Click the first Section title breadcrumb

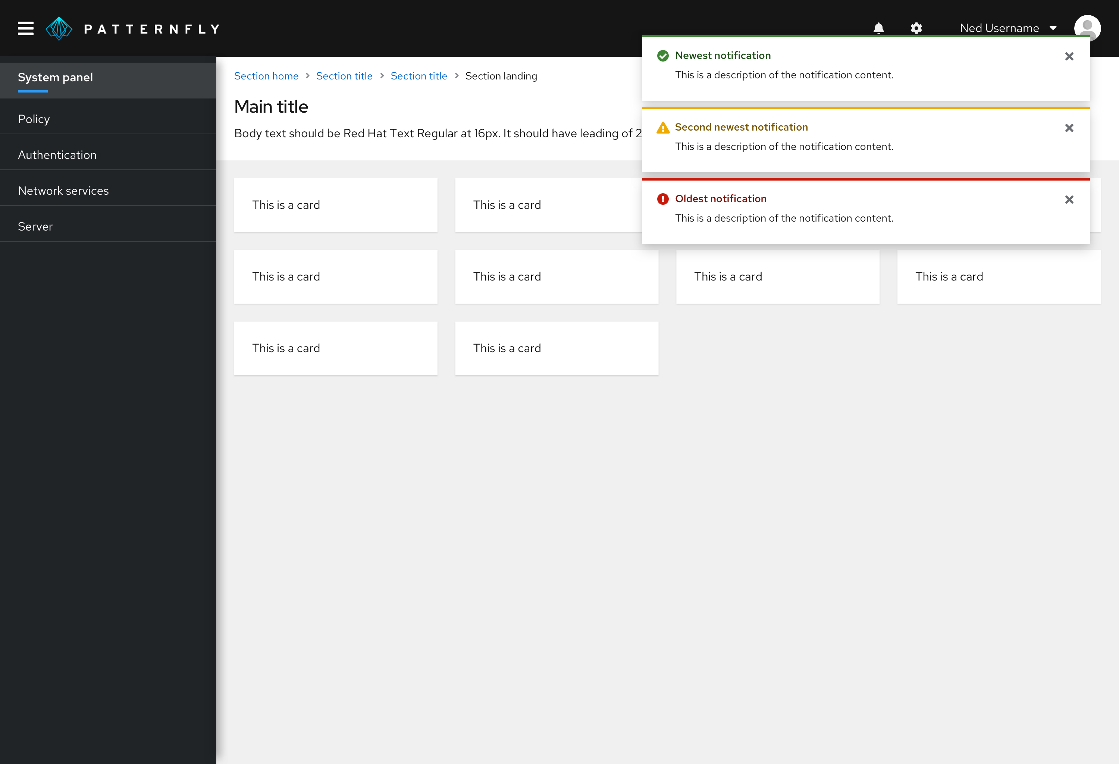click(344, 76)
